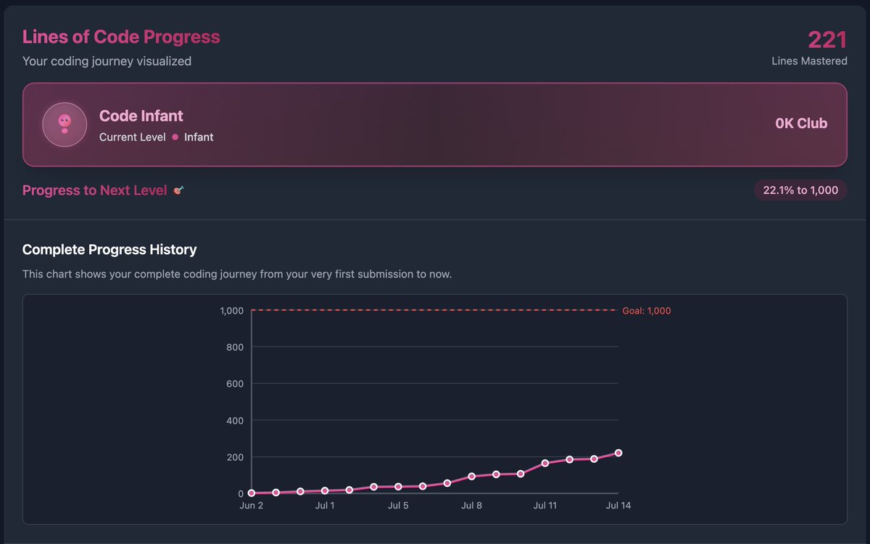Click the Code Infant title
Viewport: 870px width, 544px height.
tap(141, 116)
